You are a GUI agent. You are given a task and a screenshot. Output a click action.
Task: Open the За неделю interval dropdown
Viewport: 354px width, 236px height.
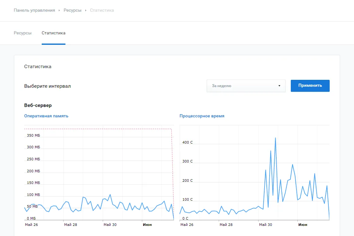pos(246,86)
